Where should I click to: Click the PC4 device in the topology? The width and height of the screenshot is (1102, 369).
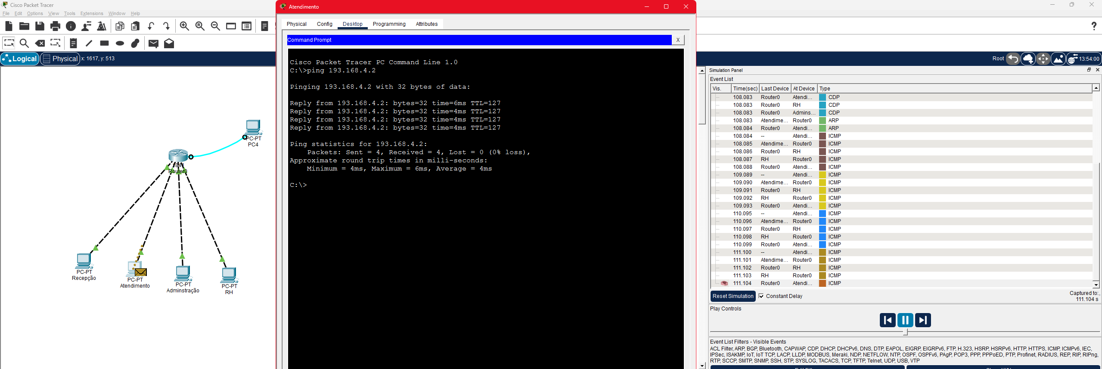point(253,128)
